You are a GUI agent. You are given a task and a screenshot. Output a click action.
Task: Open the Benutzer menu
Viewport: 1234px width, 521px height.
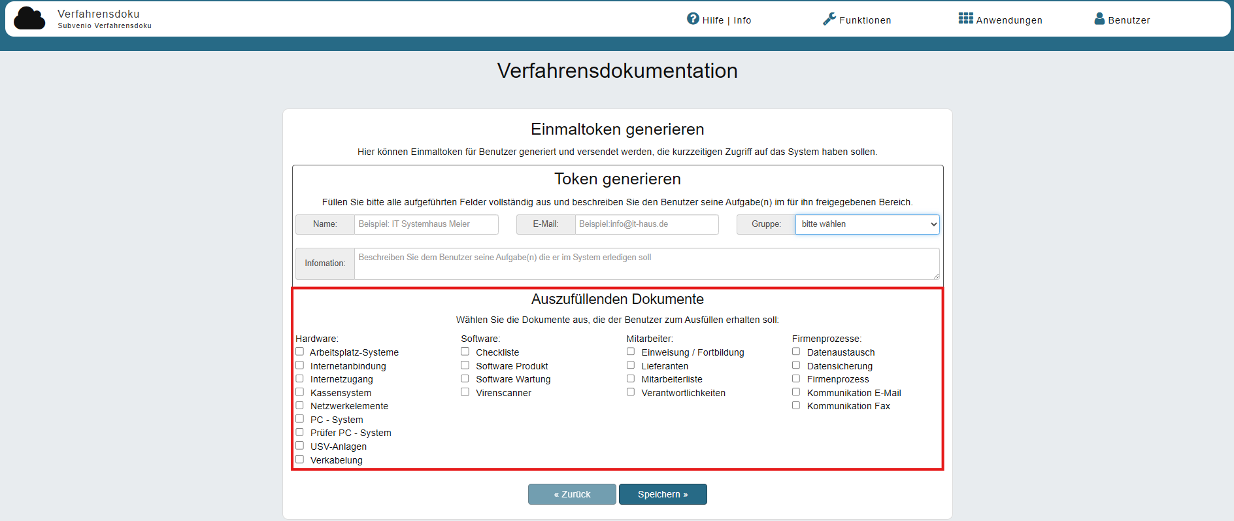click(x=1122, y=20)
